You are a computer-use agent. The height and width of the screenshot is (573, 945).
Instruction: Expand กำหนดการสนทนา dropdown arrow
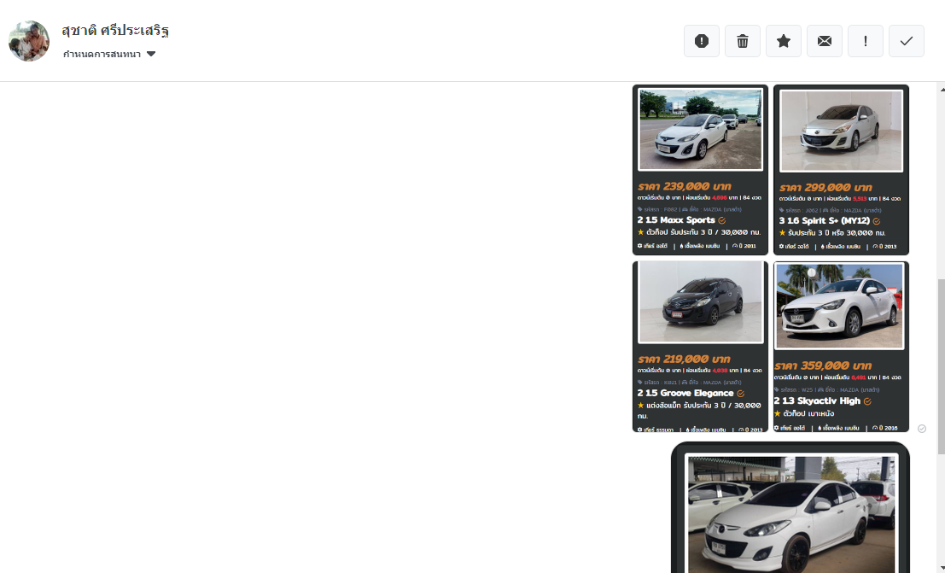151,54
